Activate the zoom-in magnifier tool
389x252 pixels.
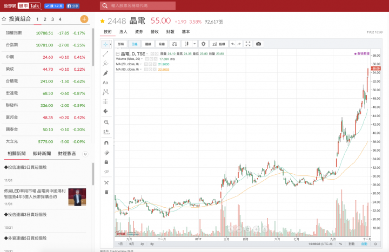pos(106,122)
